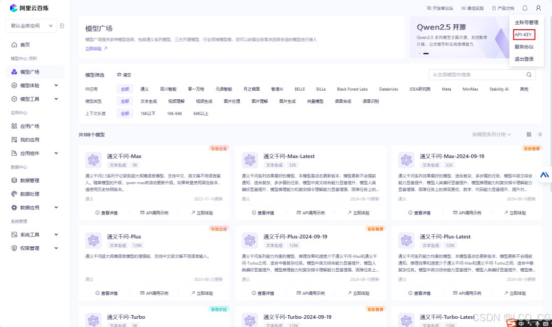The height and width of the screenshot is (327, 552).
Task: Select API-KEY from account menu
Action: coord(523,34)
